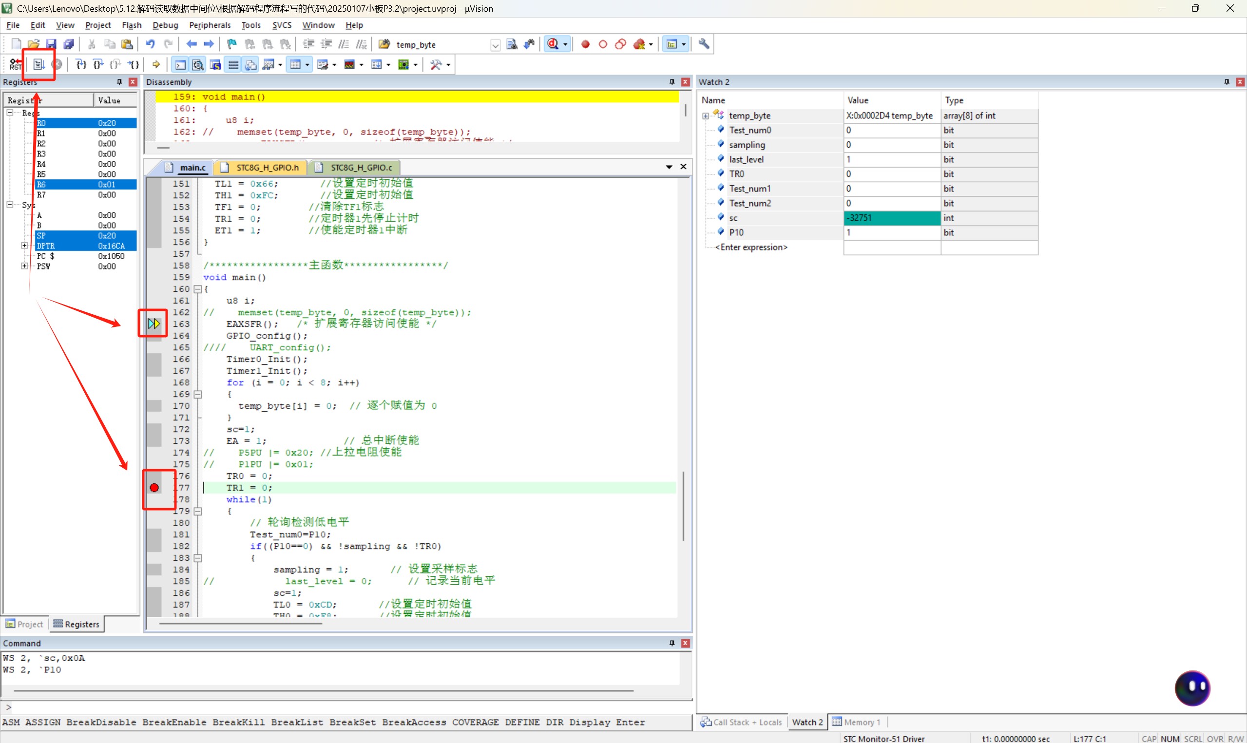Toggle the Disassembly window toolbar button
The height and width of the screenshot is (743, 1247).
[198, 65]
